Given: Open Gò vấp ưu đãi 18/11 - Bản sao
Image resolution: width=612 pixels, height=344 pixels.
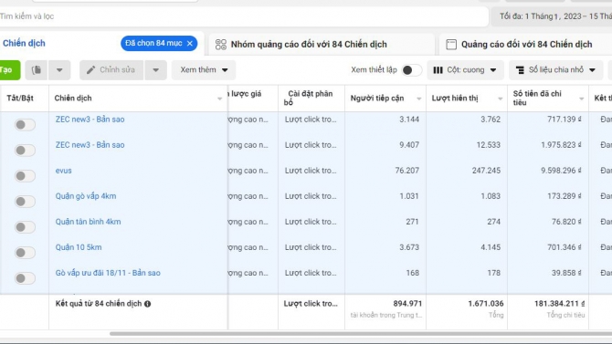Looking at the screenshot, I should click(108, 273).
